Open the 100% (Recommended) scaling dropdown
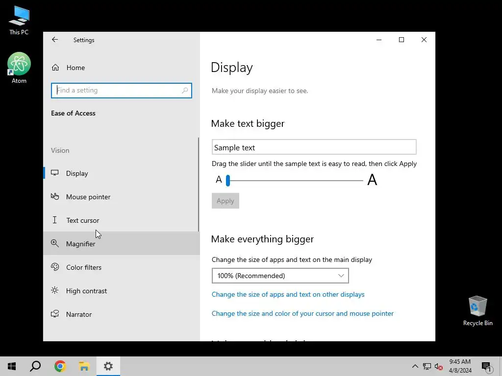The height and width of the screenshot is (376, 502). click(x=280, y=276)
